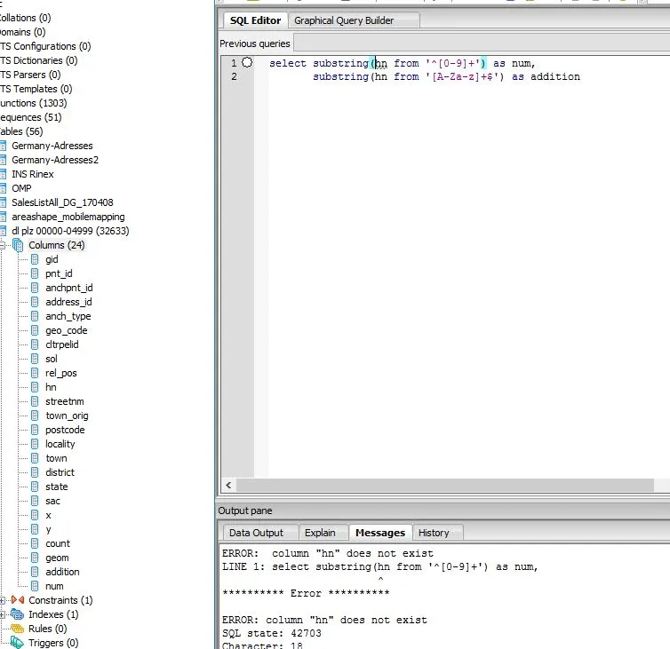The image size is (670, 649).
Task: Select the Germany-Adresses2 table
Action: click(55, 160)
